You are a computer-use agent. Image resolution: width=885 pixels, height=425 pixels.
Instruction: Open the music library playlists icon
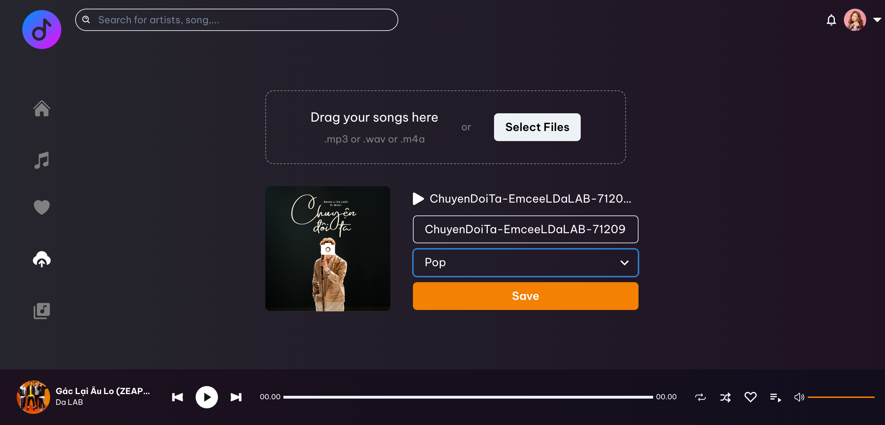(x=42, y=311)
